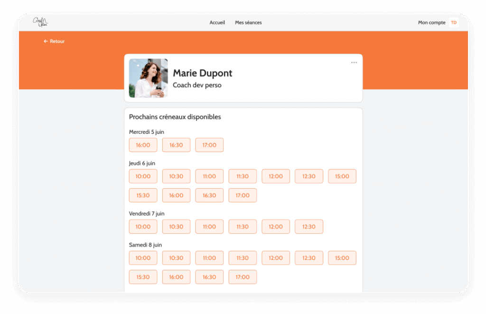Open Mon compte account link
486x314 pixels.
[431, 22]
